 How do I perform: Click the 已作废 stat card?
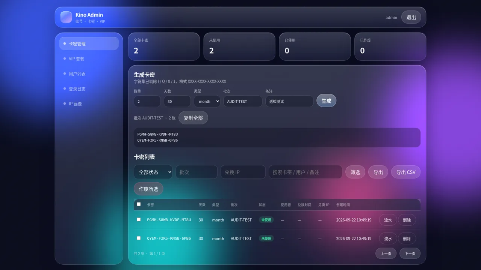[390, 46]
